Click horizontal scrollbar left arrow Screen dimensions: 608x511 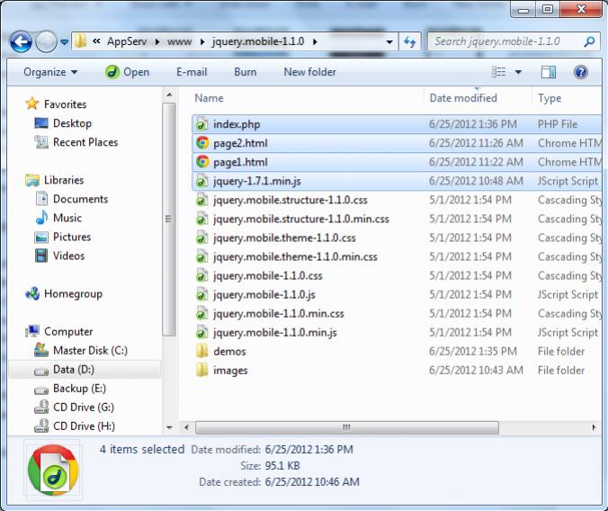tap(186, 427)
